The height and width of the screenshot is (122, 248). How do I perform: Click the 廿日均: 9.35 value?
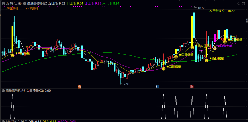pos(93,3)
